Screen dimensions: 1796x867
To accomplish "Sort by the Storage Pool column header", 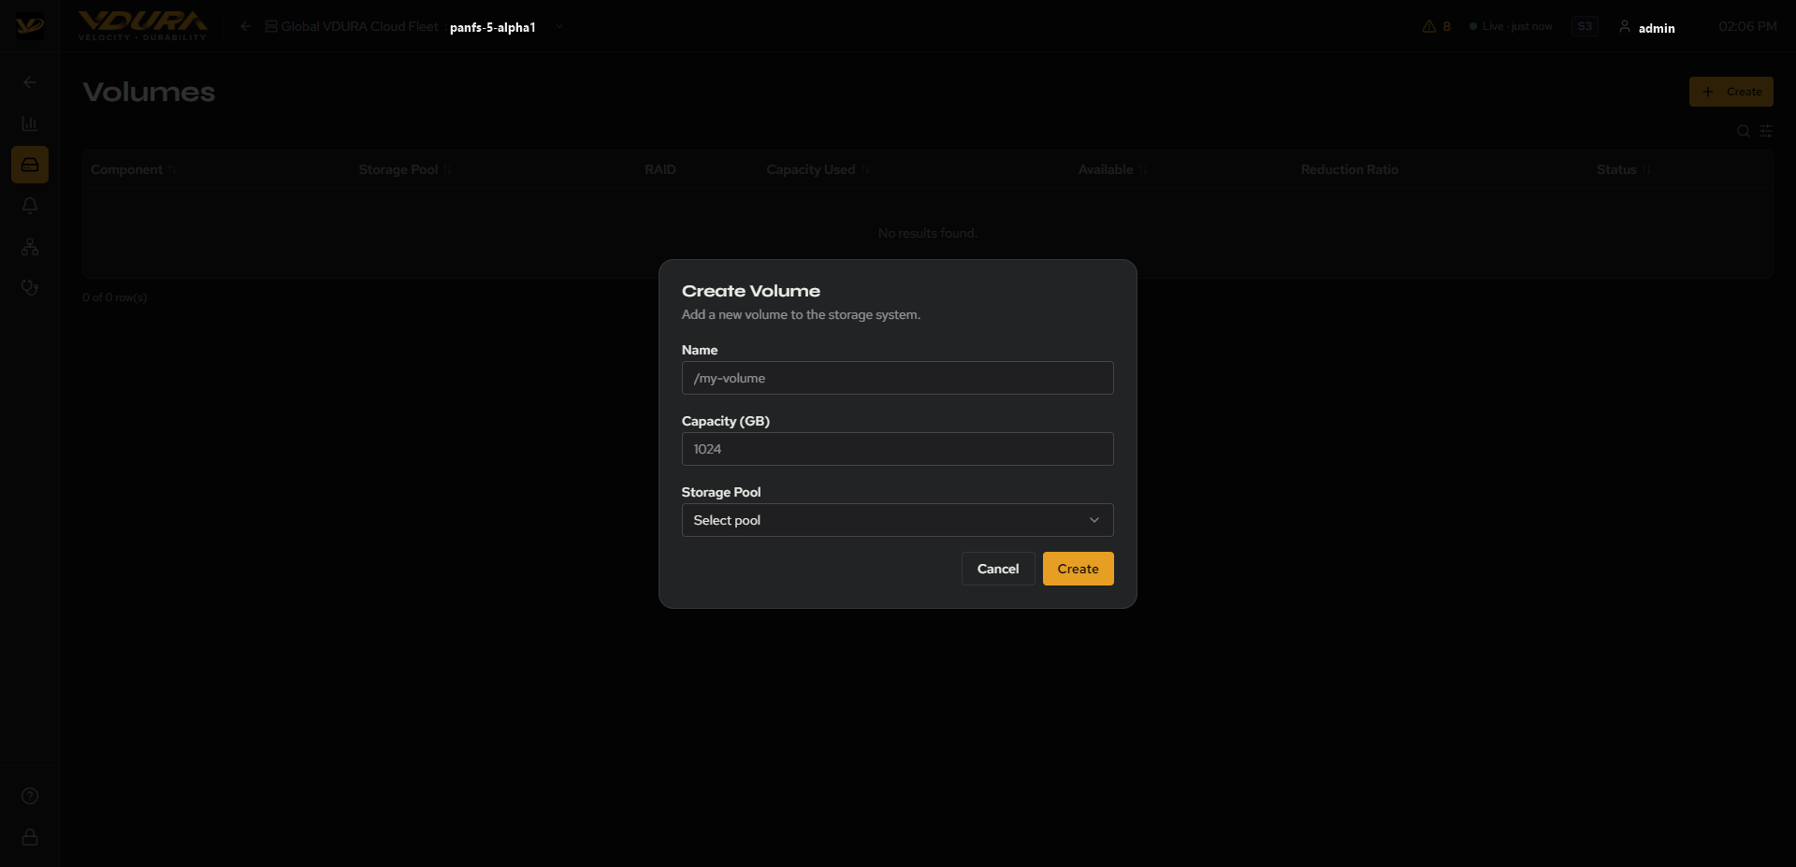I will [405, 169].
